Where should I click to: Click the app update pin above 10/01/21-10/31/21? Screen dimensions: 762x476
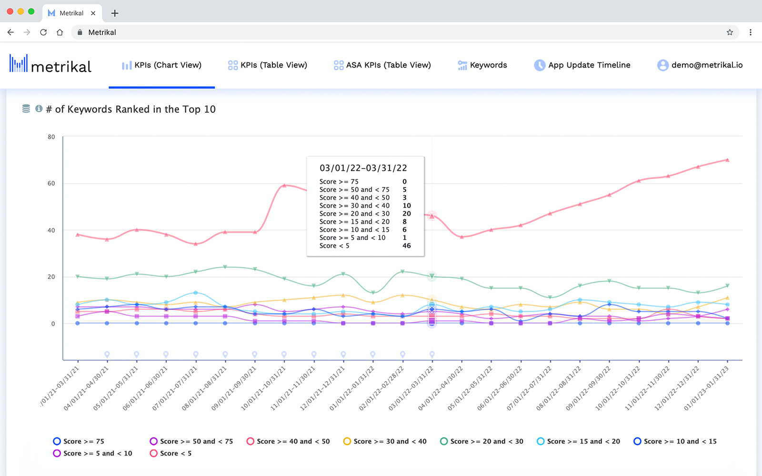click(284, 354)
